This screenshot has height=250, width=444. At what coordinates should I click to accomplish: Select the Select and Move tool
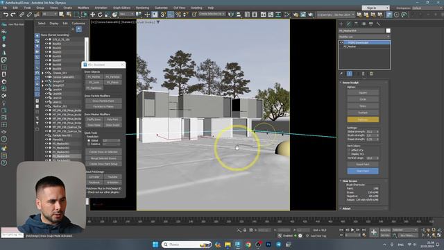click(x=92, y=15)
